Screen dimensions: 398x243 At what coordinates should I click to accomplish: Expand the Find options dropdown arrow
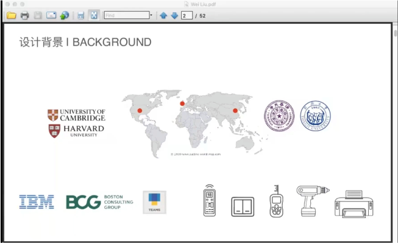coord(151,15)
